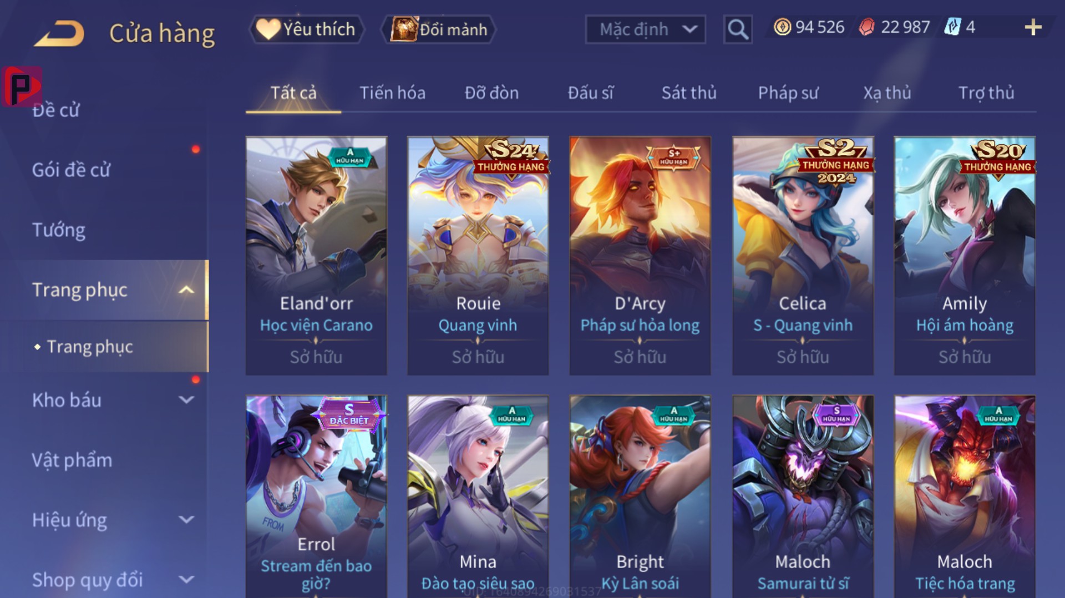This screenshot has width=1065, height=598.
Task: Click the red gem currency icon
Action: (x=866, y=27)
